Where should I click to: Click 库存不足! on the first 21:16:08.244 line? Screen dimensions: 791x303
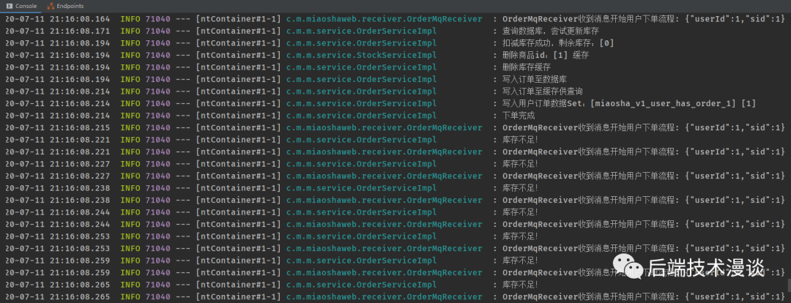point(520,213)
